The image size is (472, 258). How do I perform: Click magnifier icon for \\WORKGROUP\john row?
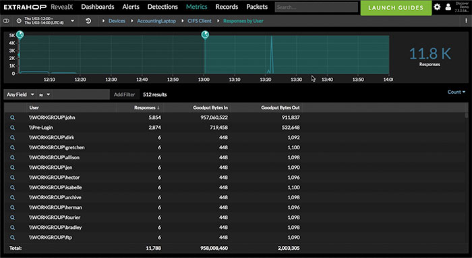(x=12, y=118)
